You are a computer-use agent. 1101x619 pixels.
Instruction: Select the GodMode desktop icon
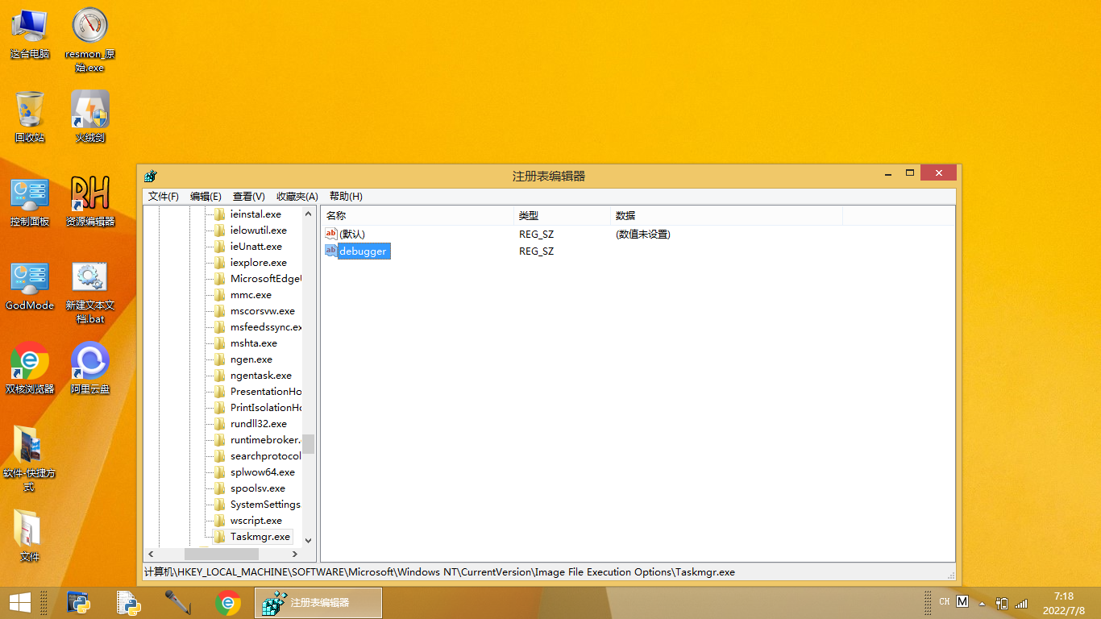click(30, 285)
